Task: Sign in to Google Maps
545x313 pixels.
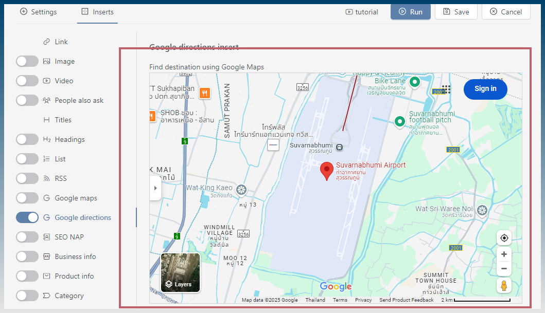Action: click(485, 89)
